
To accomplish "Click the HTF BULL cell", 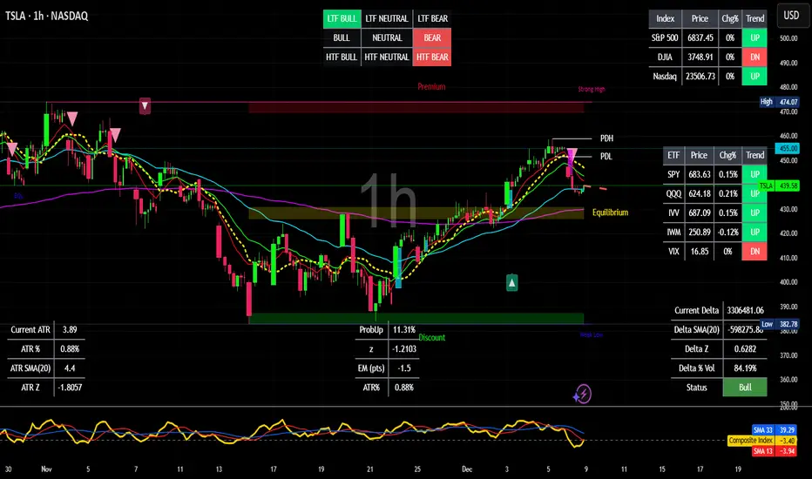I will click(x=342, y=57).
